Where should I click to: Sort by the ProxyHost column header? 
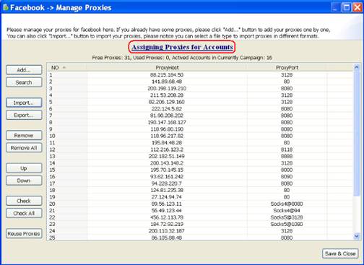click(x=167, y=68)
